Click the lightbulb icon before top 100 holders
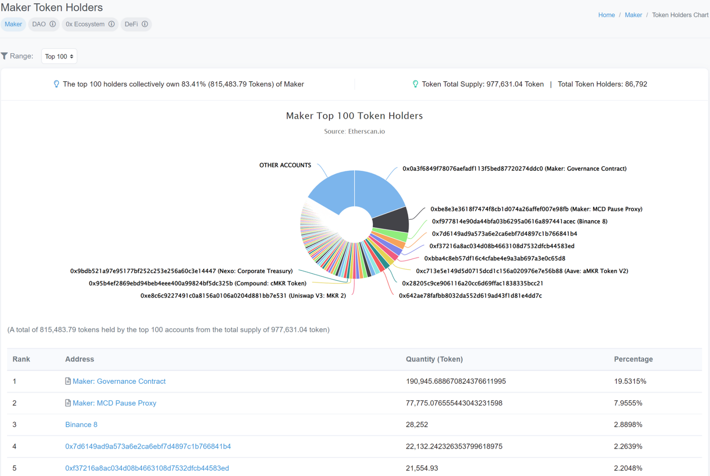Viewport: 710px width, 476px height. click(x=56, y=84)
